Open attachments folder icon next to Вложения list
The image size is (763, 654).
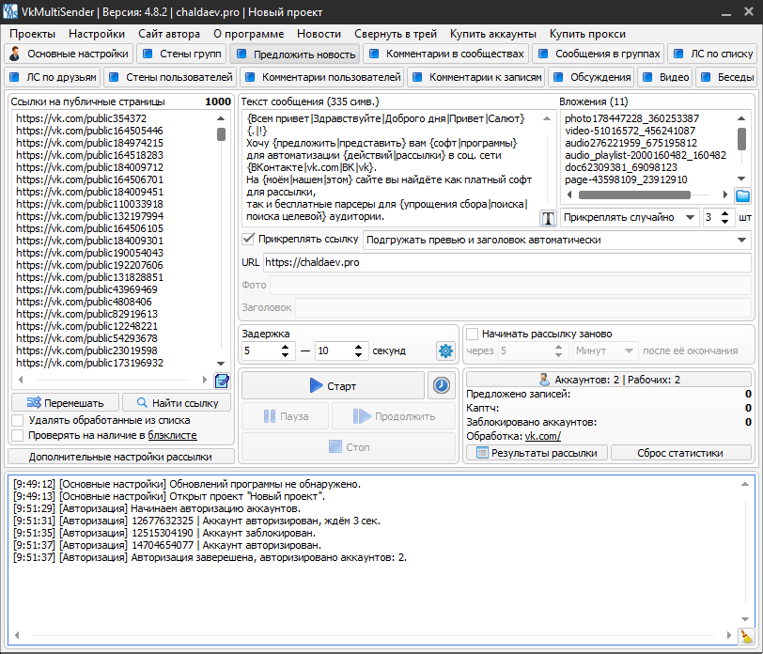(x=742, y=195)
